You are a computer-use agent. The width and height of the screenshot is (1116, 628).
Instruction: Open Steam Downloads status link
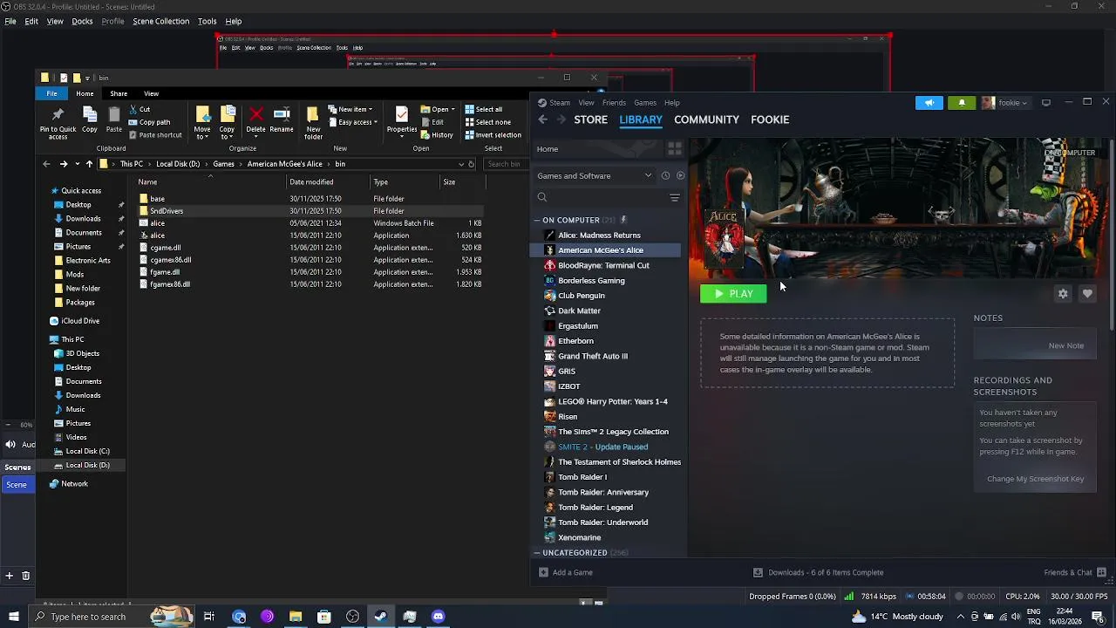[818, 573]
